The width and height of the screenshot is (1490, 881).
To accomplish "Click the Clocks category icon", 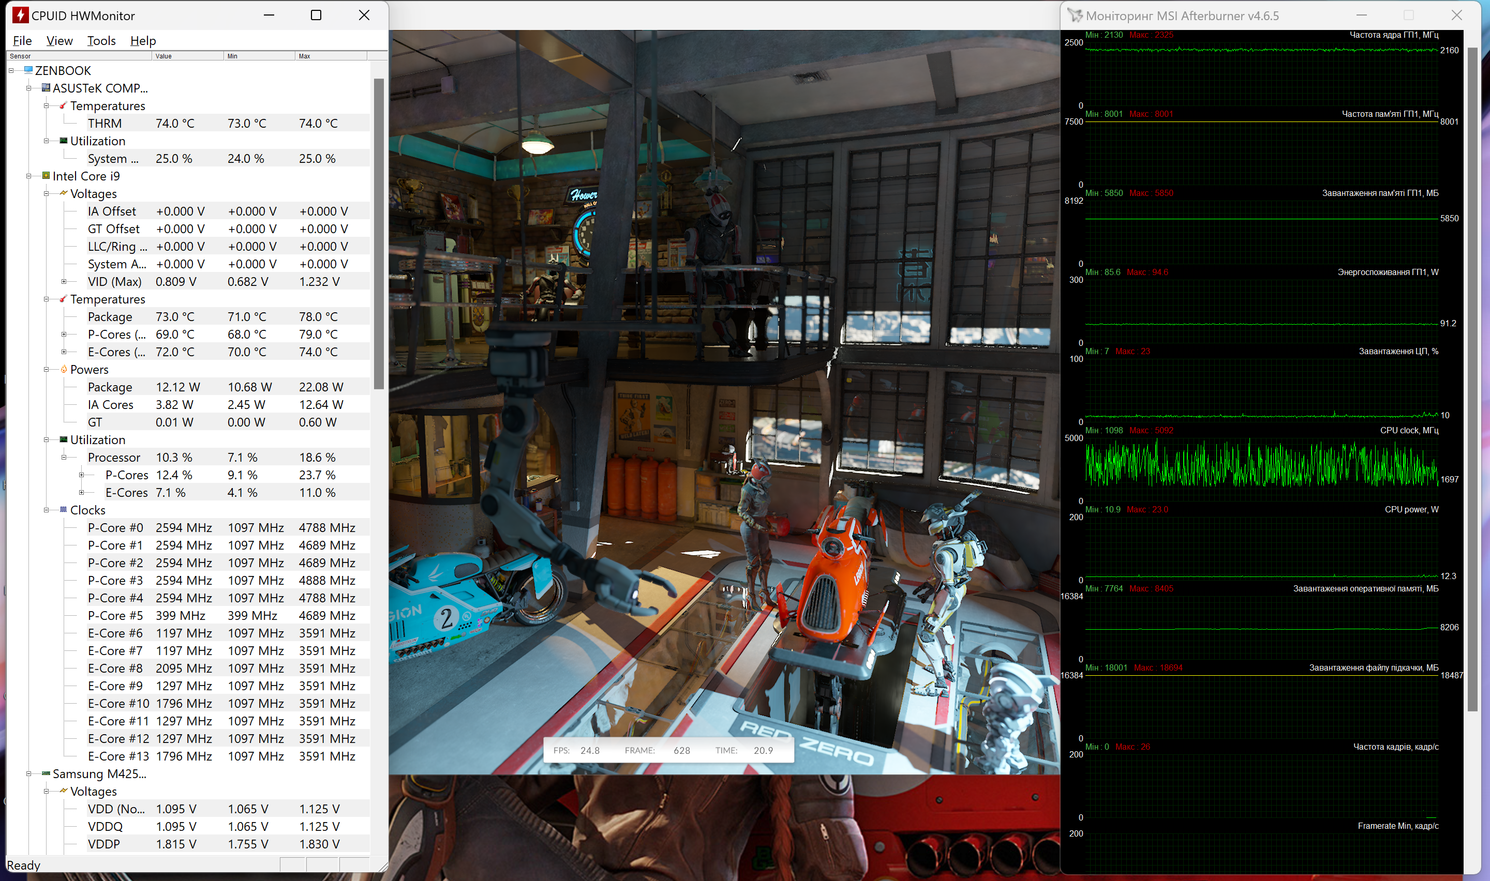I will click(x=64, y=510).
